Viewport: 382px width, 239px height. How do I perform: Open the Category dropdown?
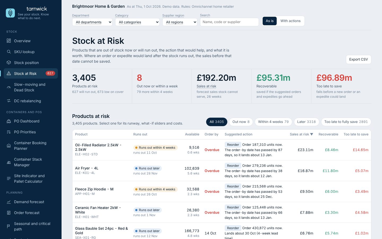tap(137, 22)
